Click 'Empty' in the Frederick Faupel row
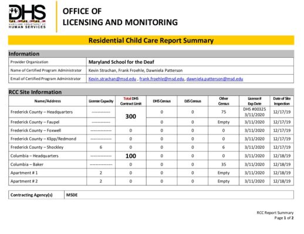 224,122
